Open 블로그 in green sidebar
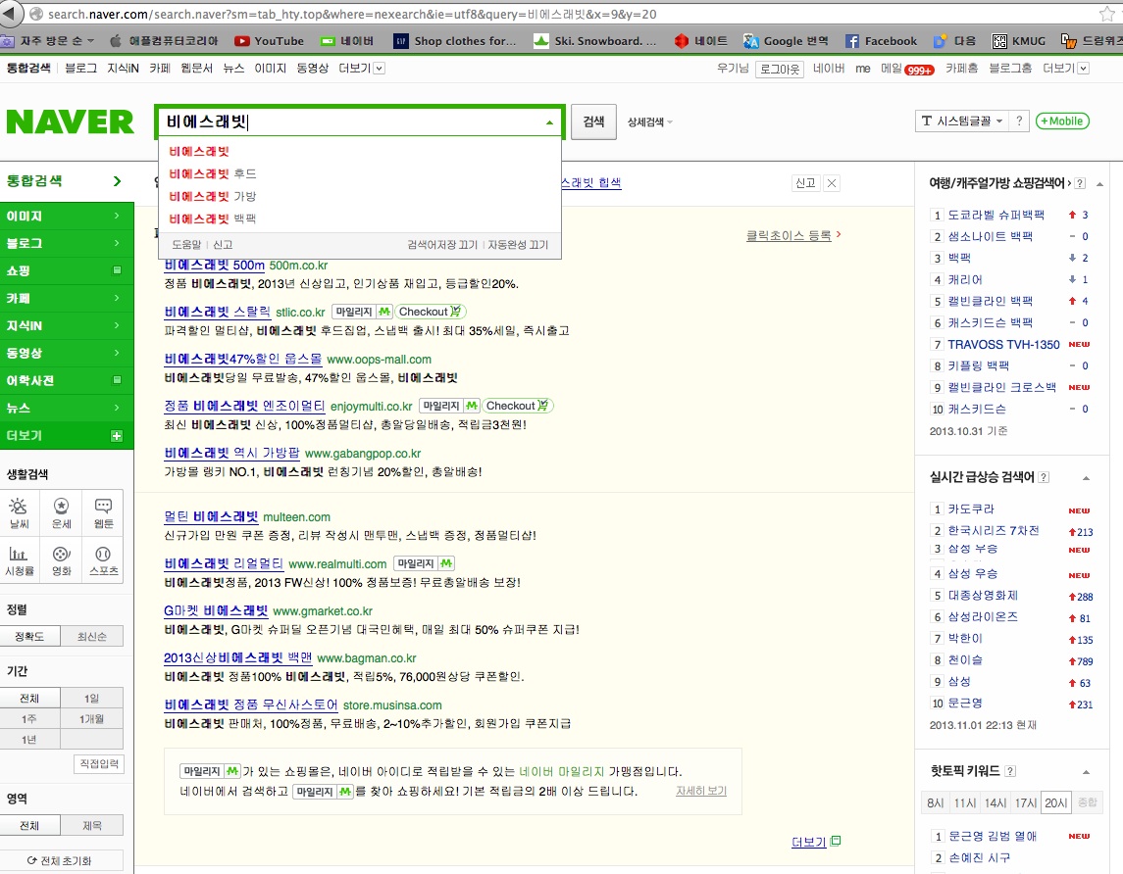 point(66,243)
